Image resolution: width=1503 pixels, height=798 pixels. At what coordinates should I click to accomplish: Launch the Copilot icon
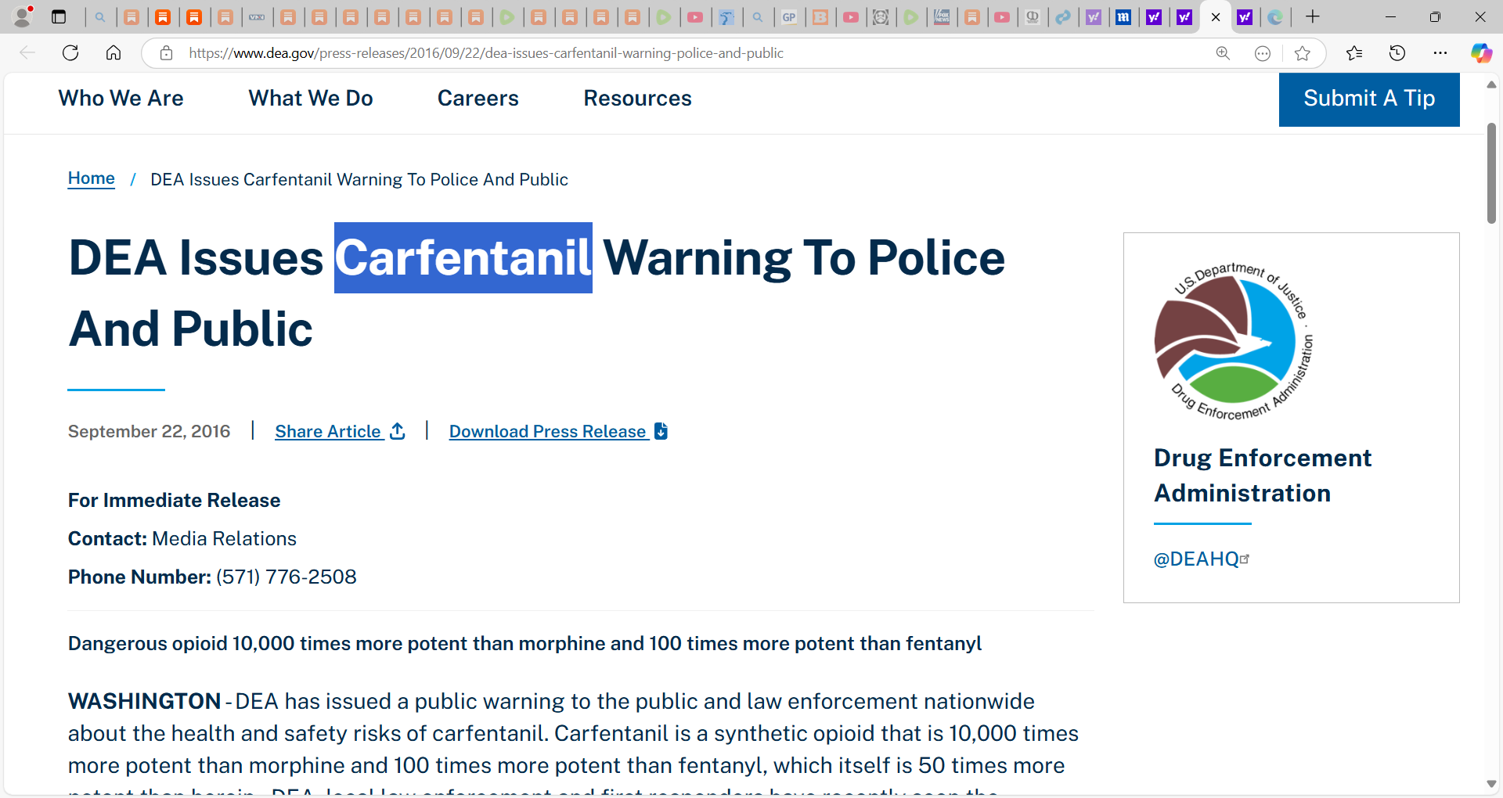point(1481,52)
